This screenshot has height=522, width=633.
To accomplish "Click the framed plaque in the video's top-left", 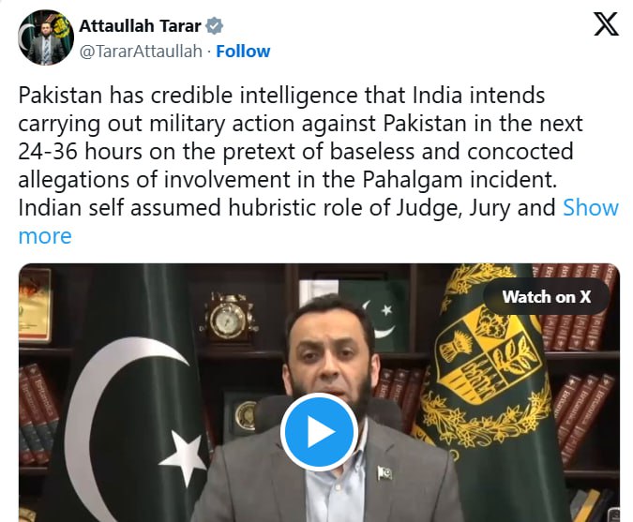I will (35, 306).
